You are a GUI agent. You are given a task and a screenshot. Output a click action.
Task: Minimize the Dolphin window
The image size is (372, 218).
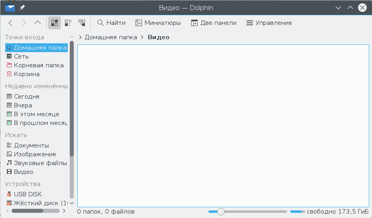(x=338, y=8)
